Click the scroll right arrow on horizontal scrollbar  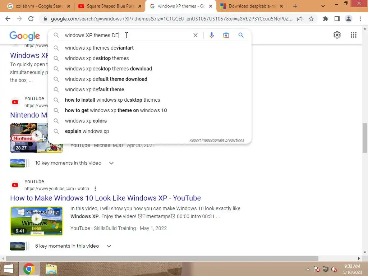[359, 259]
